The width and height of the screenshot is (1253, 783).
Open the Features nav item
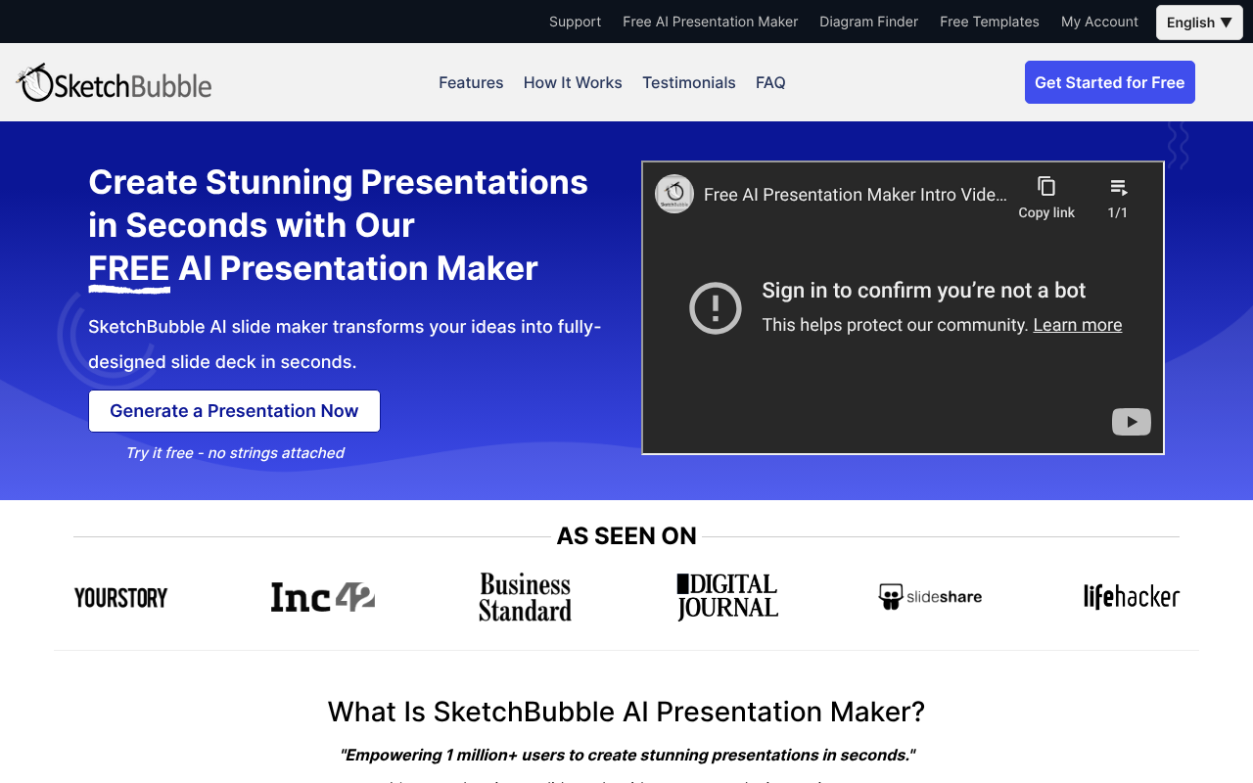point(471,82)
